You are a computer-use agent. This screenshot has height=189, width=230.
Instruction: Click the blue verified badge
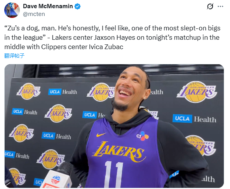tap(77, 7)
